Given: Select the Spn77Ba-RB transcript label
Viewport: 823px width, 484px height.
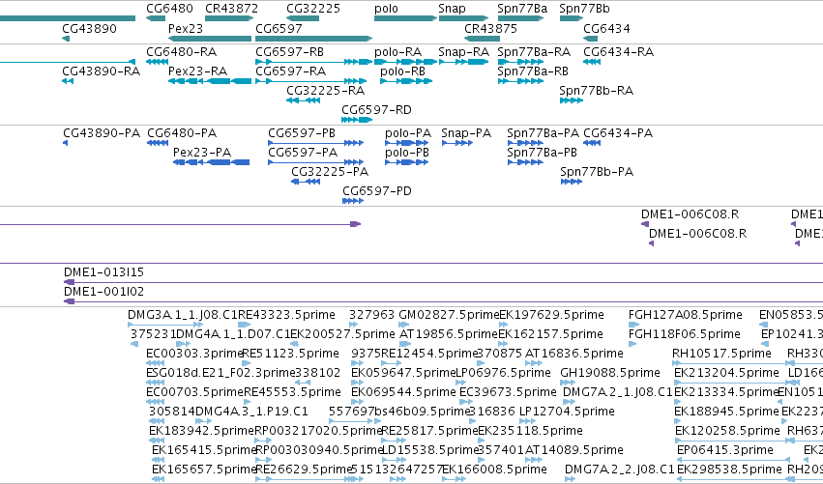Looking at the screenshot, I should tap(533, 71).
